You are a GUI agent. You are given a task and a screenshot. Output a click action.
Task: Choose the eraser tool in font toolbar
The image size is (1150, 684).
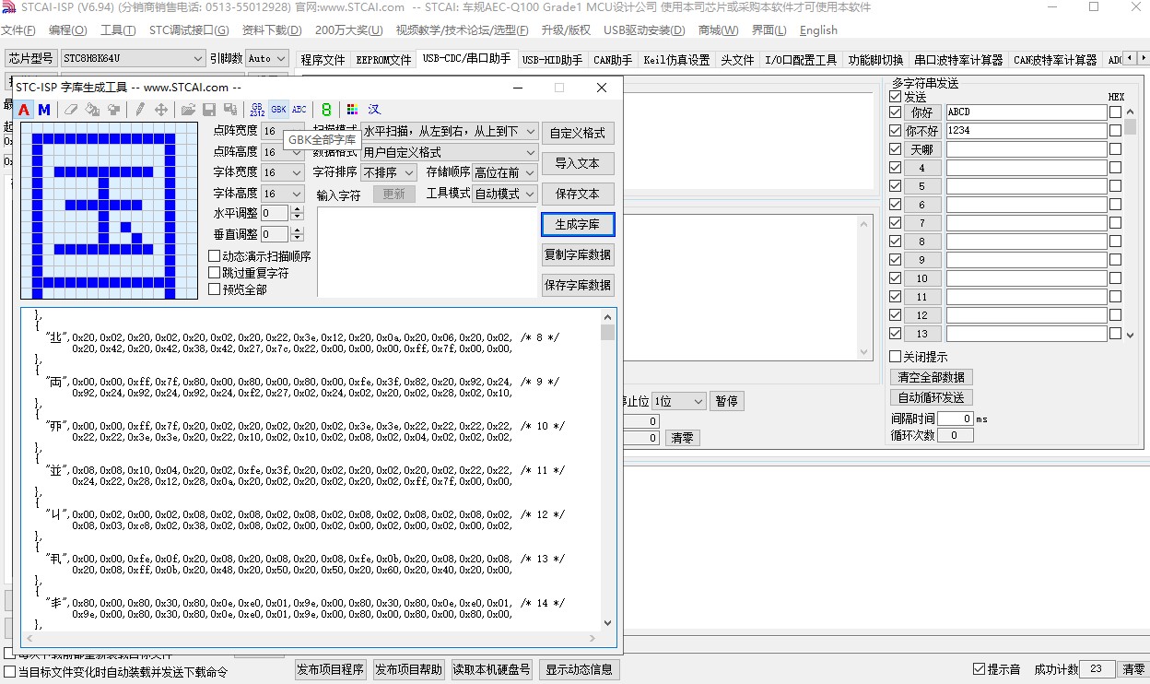point(71,110)
